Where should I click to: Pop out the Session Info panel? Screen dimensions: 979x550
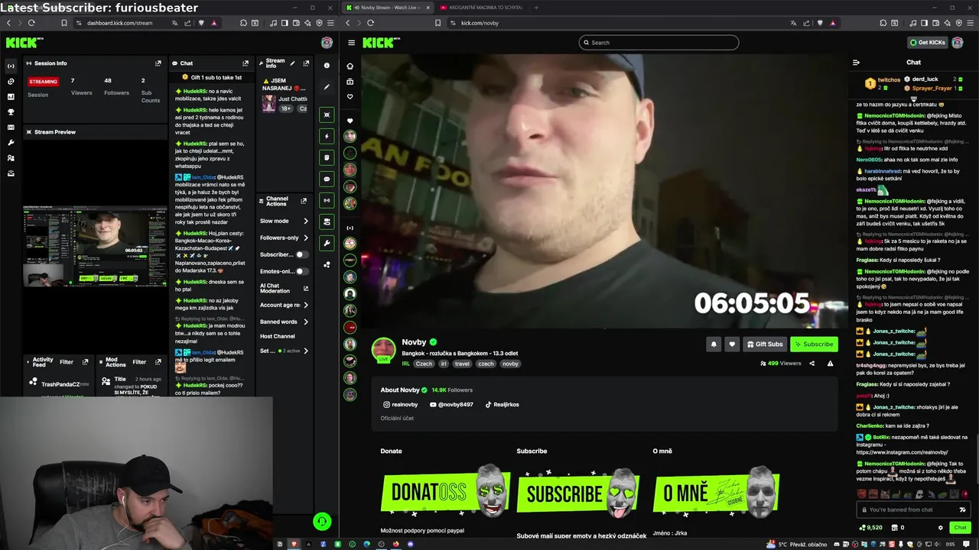click(158, 63)
